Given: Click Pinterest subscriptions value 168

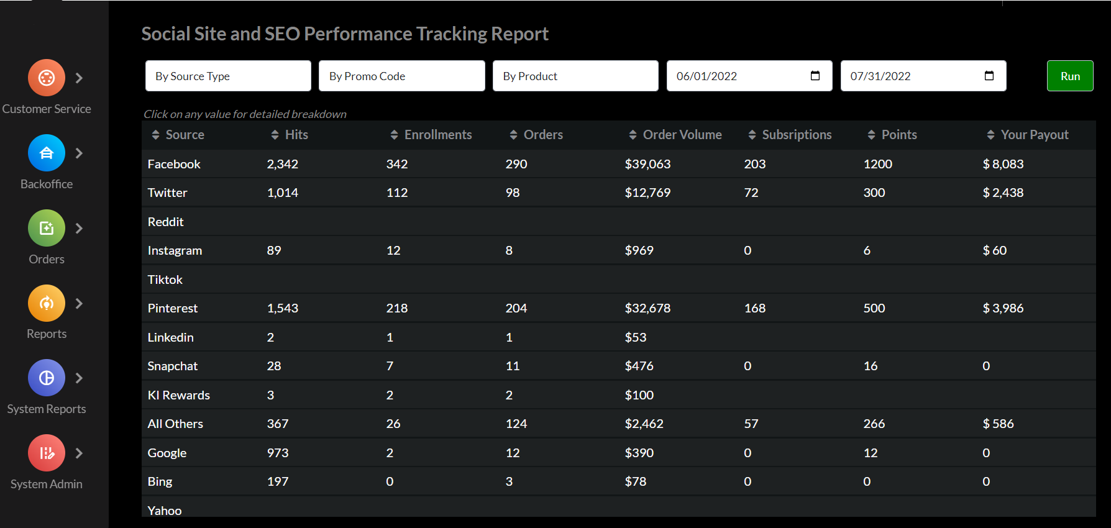Looking at the screenshot, I should [755, 308].
